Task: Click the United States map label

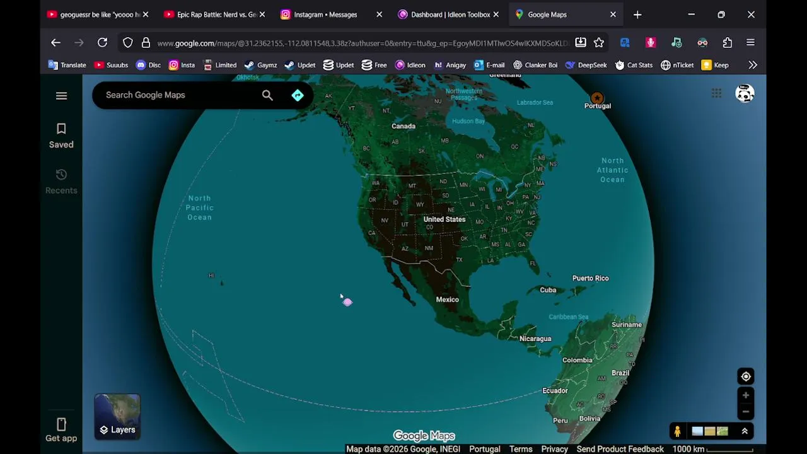Action: (444, 219)
